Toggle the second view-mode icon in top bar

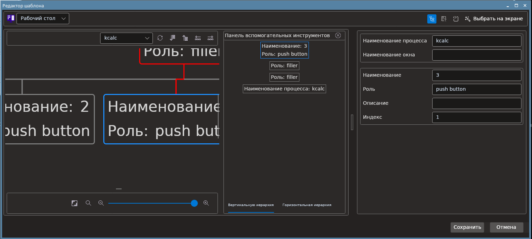point(444,19)
